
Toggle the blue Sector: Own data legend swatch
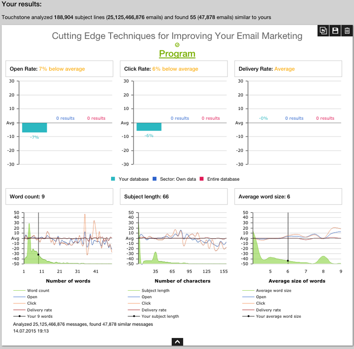(154, 179)
